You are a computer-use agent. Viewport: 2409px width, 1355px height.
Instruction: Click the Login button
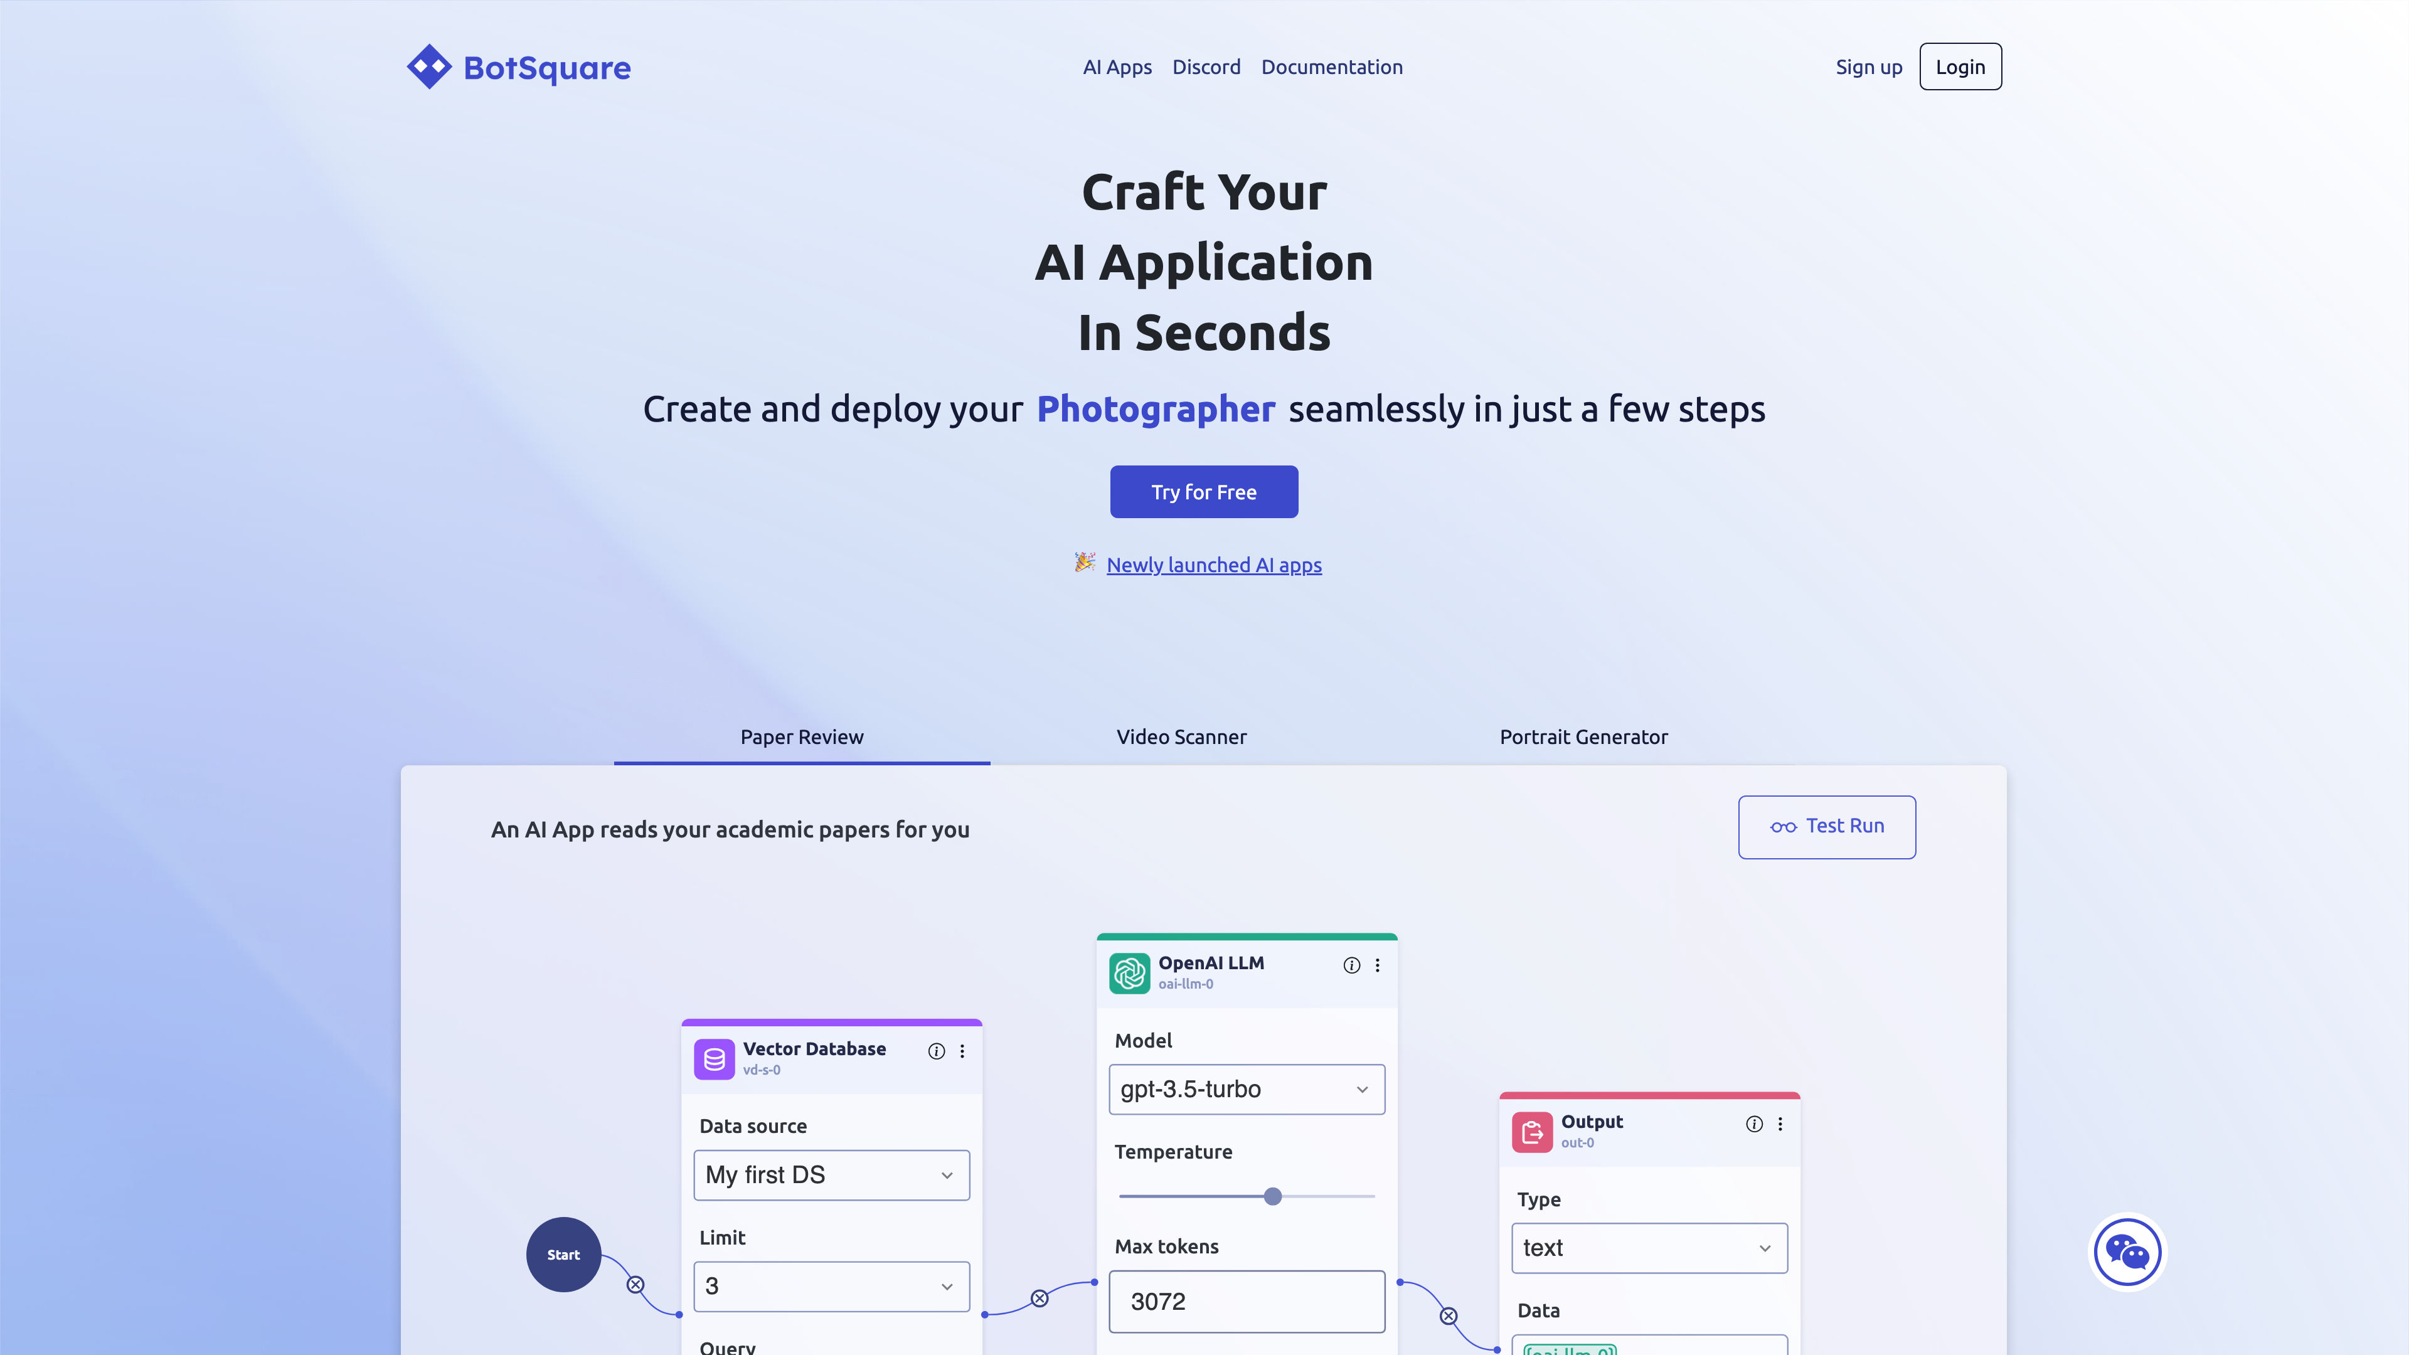(x=1960, y=66)
